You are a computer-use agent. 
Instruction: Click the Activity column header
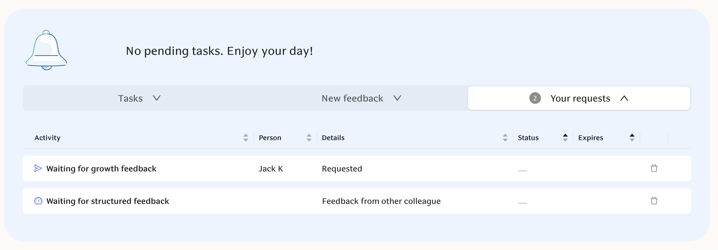pyautogui.click(x=48, y=138)
